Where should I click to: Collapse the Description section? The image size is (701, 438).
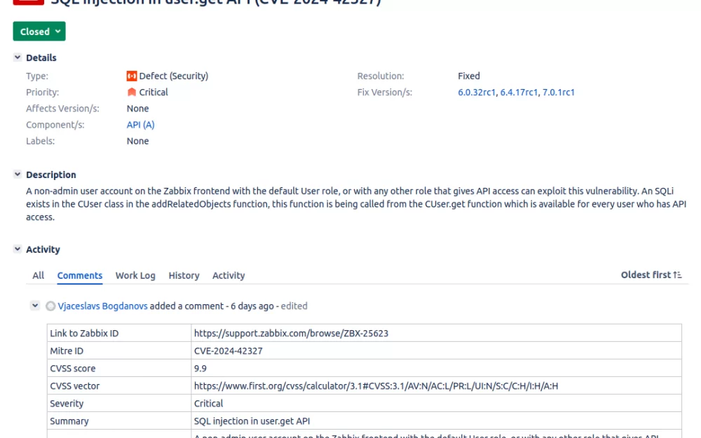18,174
